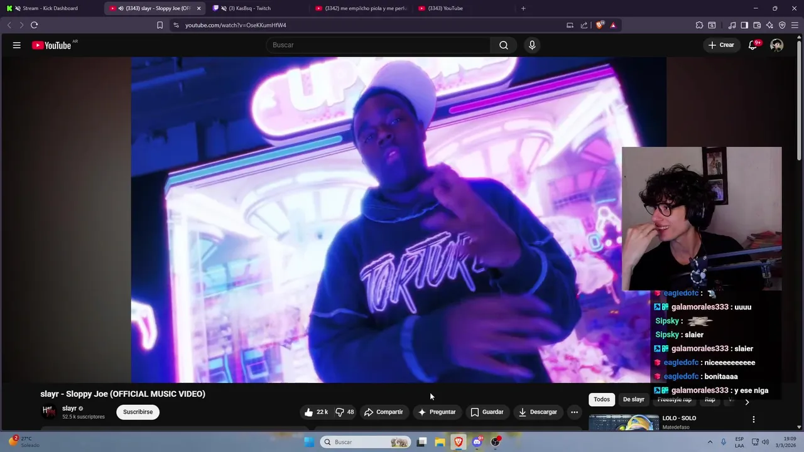View site information icon in address bar
Image resolution: width=804 pixels, height=452 pixels.
(x=176, y=25)
